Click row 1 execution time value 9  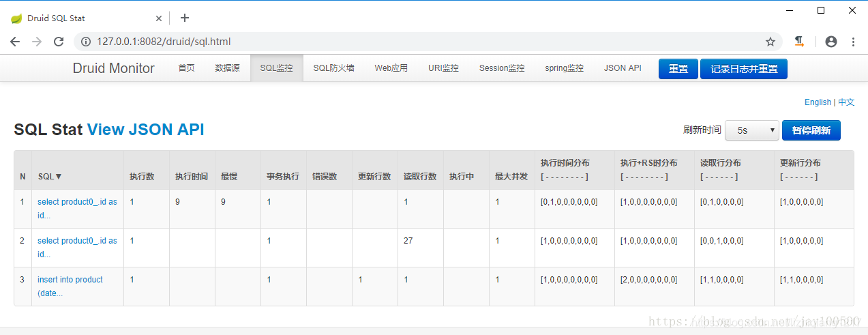coord(177,202)
